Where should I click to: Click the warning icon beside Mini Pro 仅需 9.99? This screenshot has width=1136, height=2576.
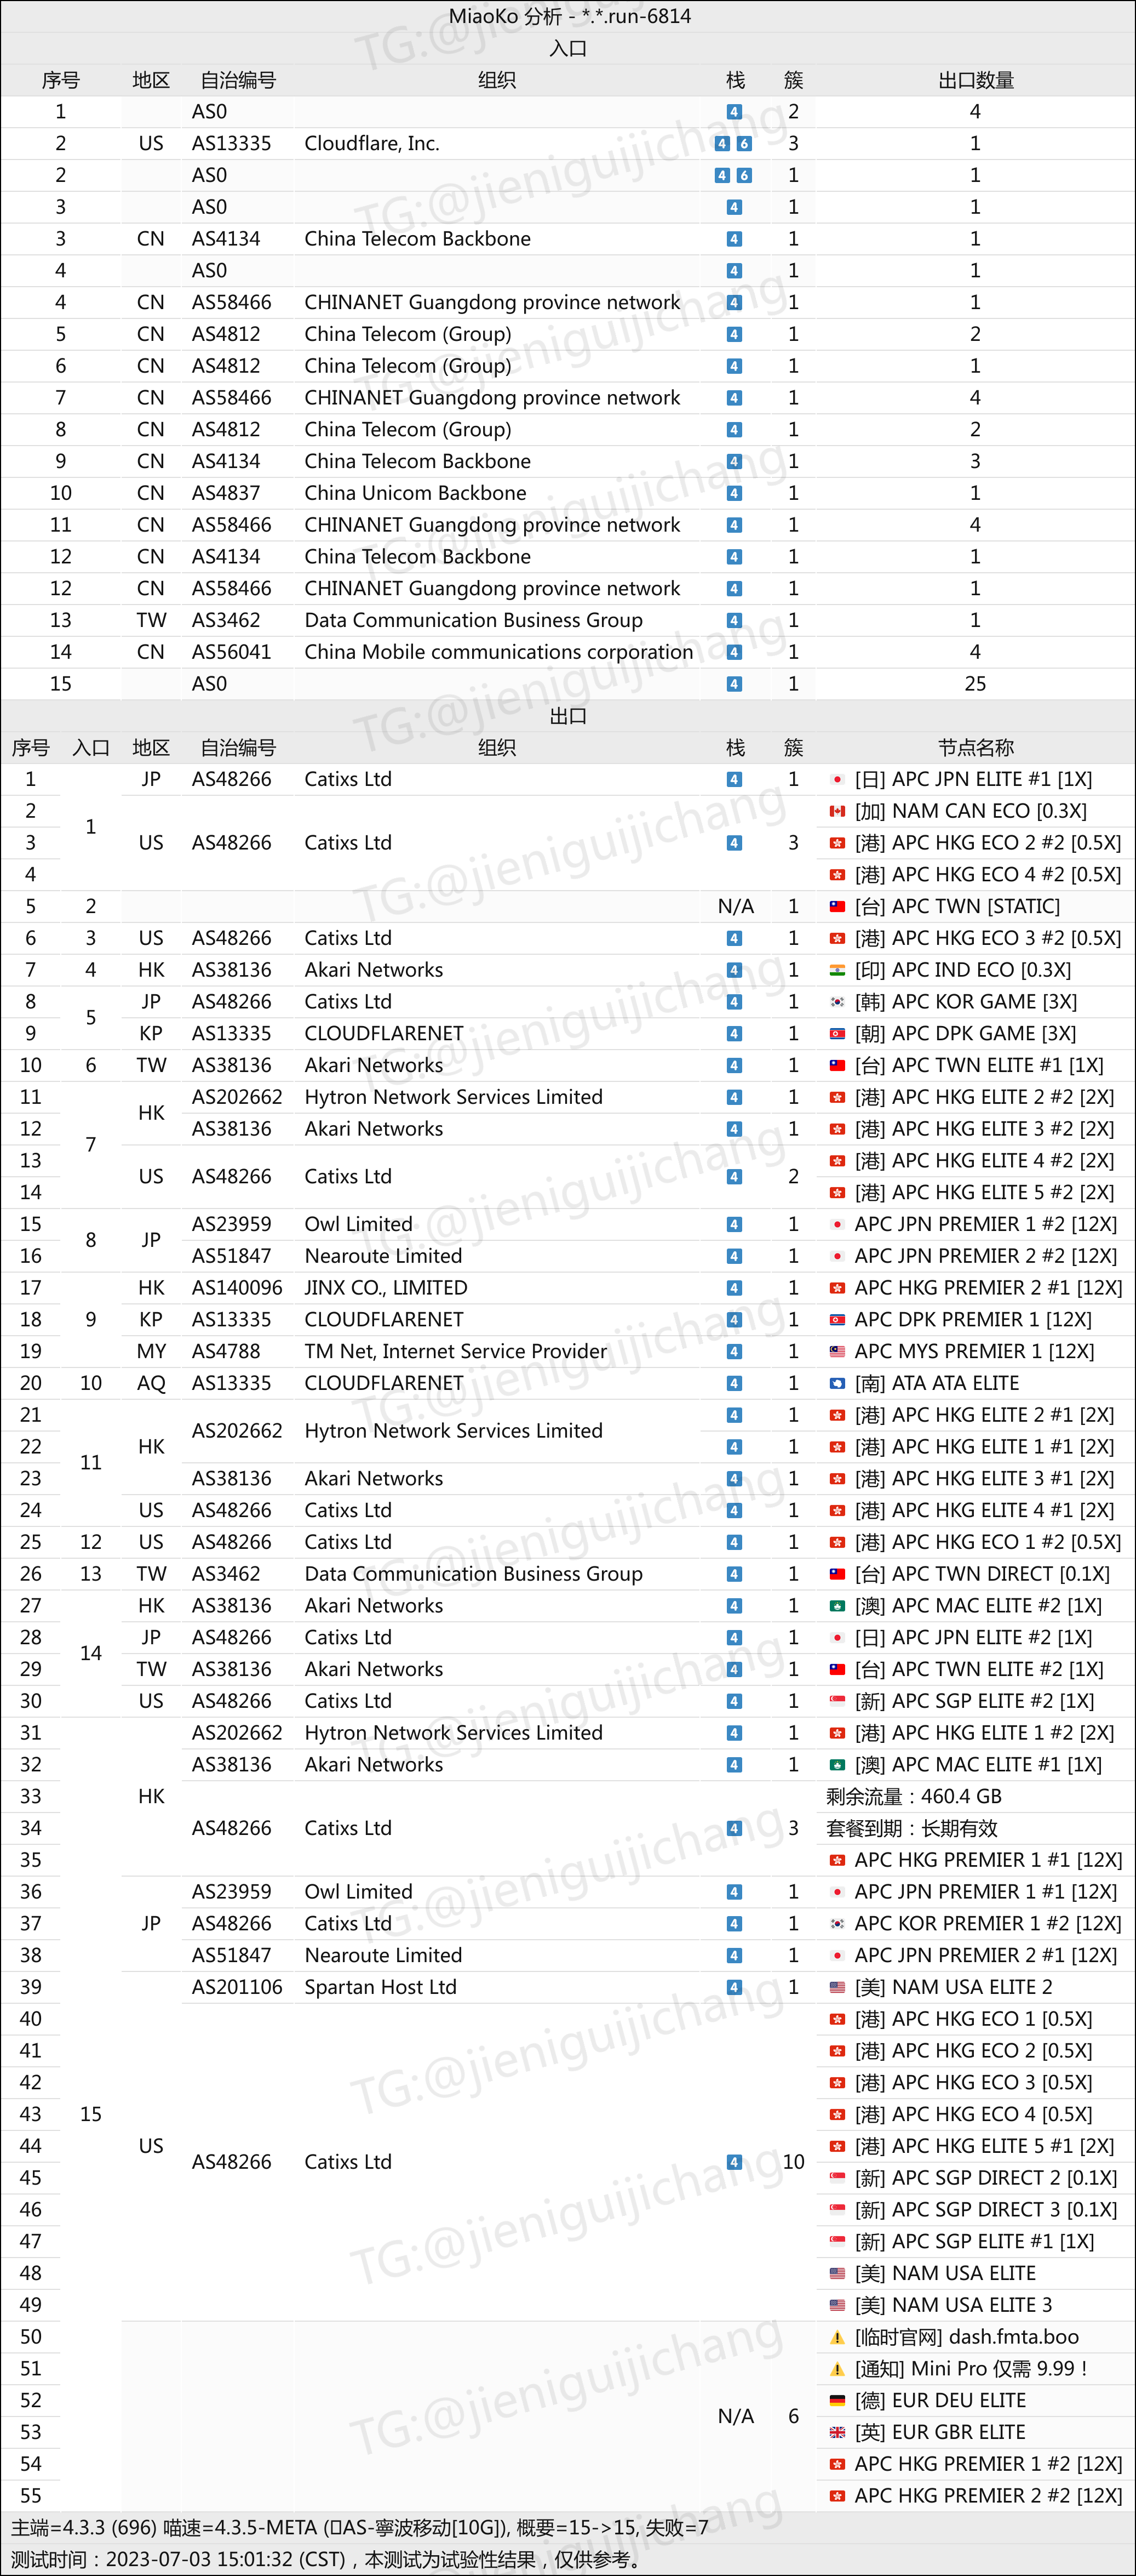pyautogui.click(x=837, y=2369)
